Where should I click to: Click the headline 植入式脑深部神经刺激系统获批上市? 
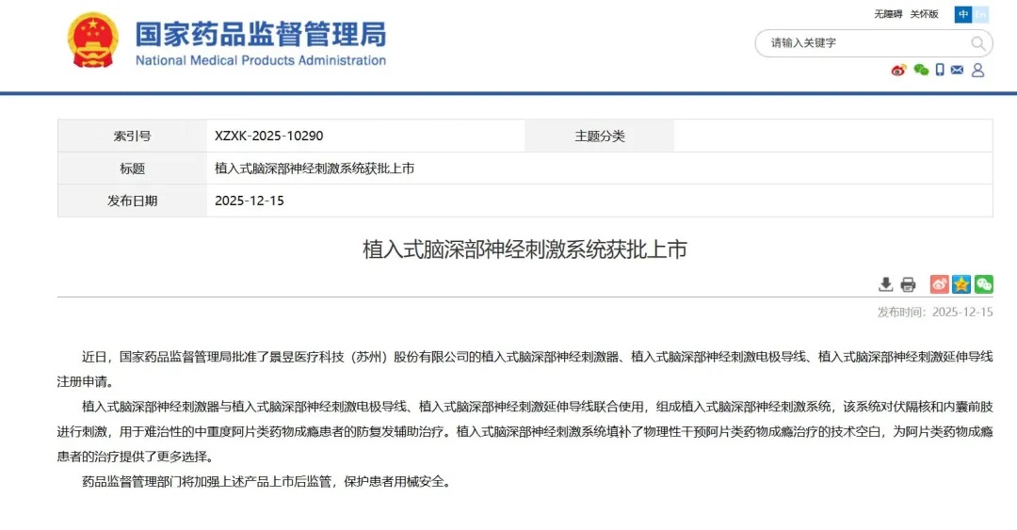525,249
